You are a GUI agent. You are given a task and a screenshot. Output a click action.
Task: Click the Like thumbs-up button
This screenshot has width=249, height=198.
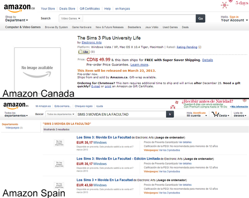tap(84, 52)
